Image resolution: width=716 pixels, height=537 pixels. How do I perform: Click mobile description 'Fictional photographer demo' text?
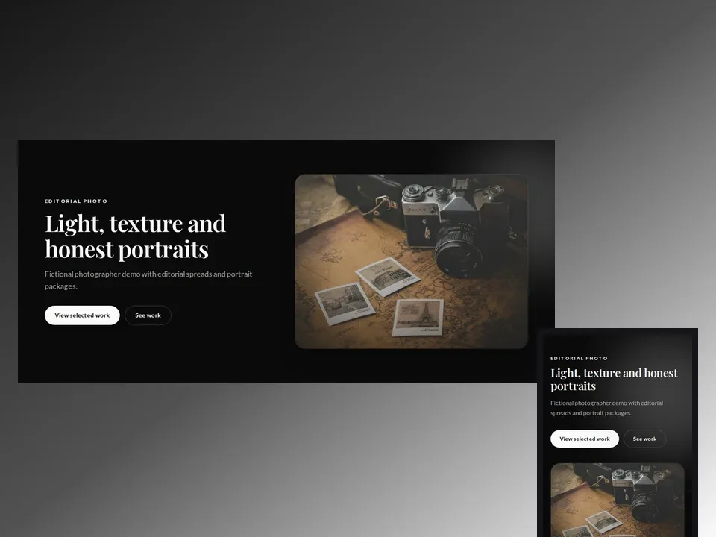point(607,408)
